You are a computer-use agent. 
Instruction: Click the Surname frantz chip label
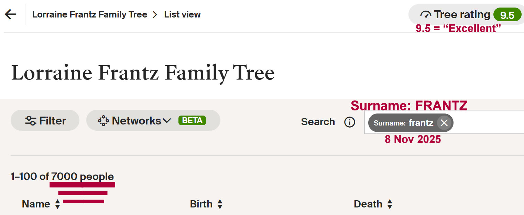[x=403, y=123]
